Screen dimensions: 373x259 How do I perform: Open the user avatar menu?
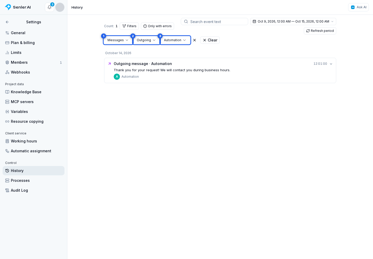click(x=60, y=7)
